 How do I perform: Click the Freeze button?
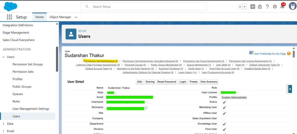(x=193, y=82)
